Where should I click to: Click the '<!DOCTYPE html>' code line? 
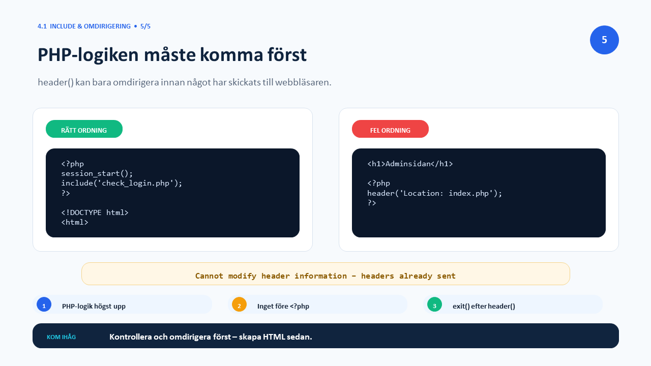95,212
